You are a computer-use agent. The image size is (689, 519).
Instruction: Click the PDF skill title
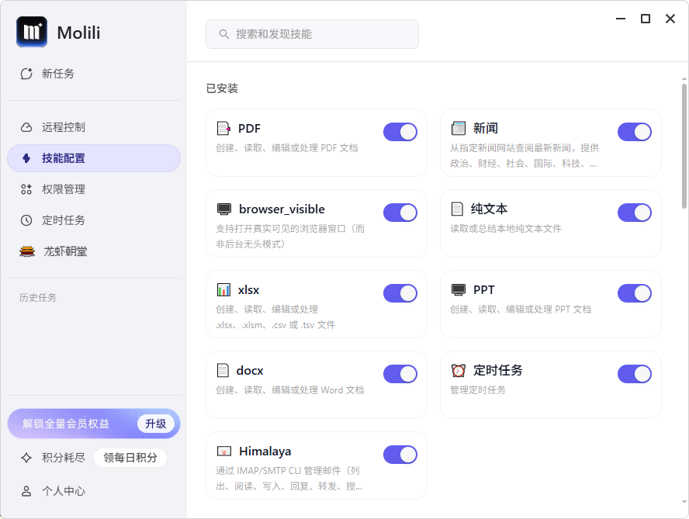(x=249, y=128)
